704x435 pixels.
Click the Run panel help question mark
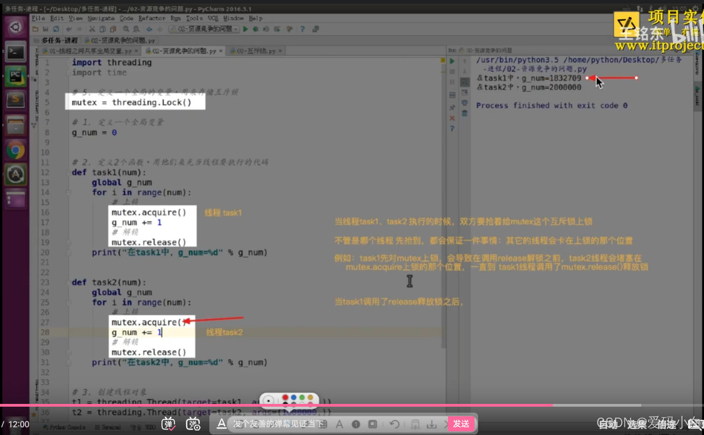pos(452,129)
